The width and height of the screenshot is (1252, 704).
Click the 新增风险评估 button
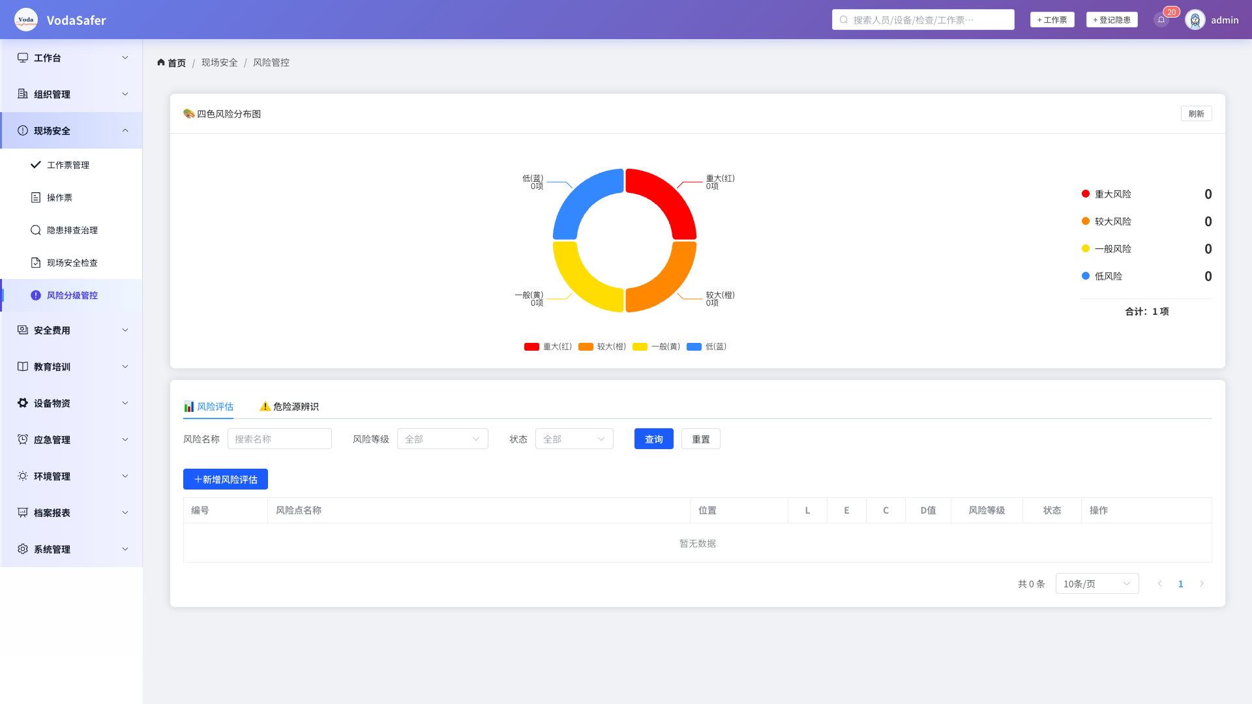pos(226,479)
